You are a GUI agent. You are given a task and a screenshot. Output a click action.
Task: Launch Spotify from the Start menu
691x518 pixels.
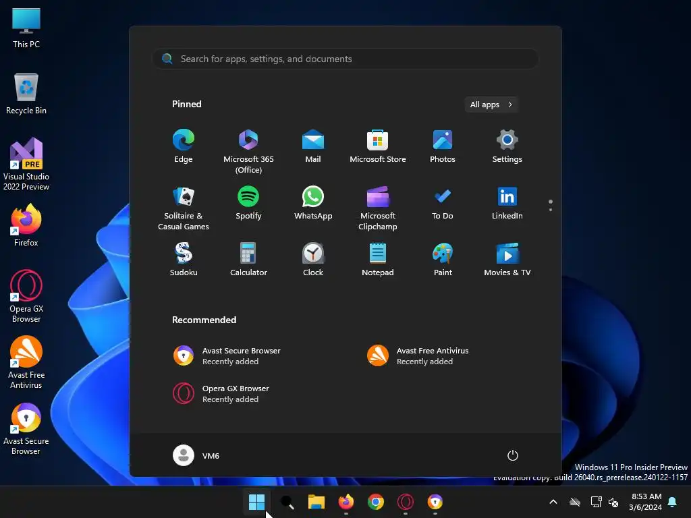(248, 203)
